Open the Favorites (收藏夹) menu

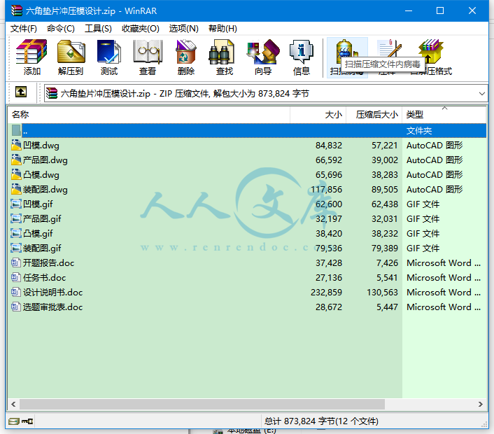(141, 29)
